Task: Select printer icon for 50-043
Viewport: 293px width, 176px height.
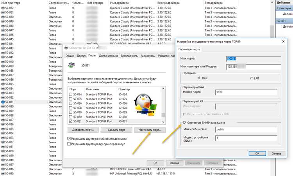Action: [3, 48]
